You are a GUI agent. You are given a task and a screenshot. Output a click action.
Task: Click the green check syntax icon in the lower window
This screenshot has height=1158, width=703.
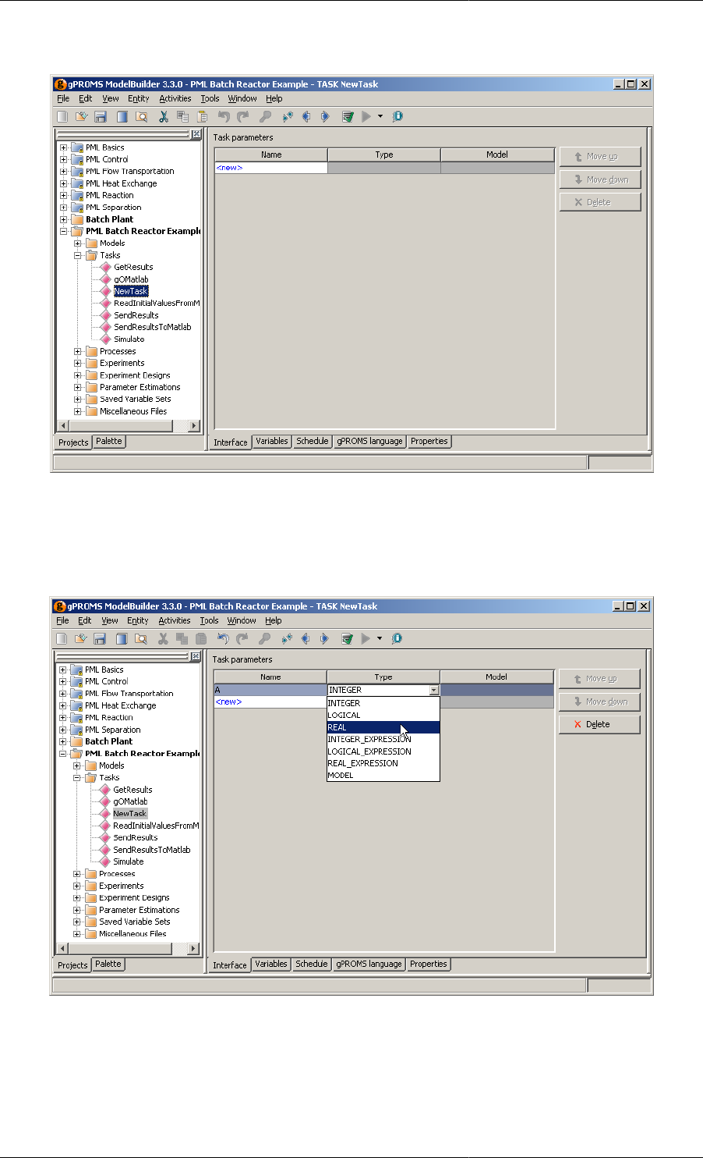pyautogui.click(x=347, y=638)
